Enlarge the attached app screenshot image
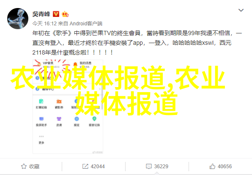This screenshot has width=252, height=175. point(68,107)
